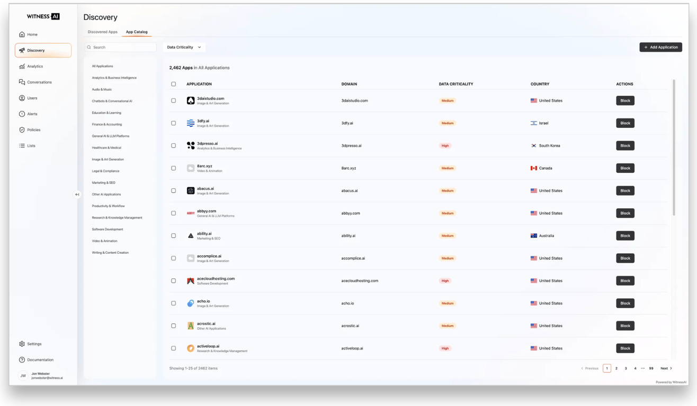Choose the Software Development category
Image resolution: width=697 pixels, height=406 pixels.
pyautogui.click(x=108, y=229)
